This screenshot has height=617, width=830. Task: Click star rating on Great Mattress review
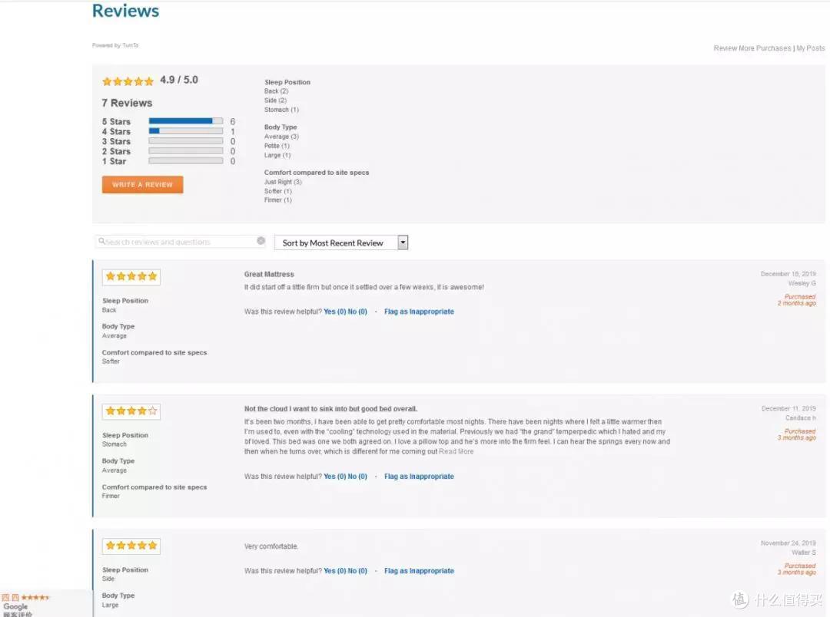pos(131,276)
